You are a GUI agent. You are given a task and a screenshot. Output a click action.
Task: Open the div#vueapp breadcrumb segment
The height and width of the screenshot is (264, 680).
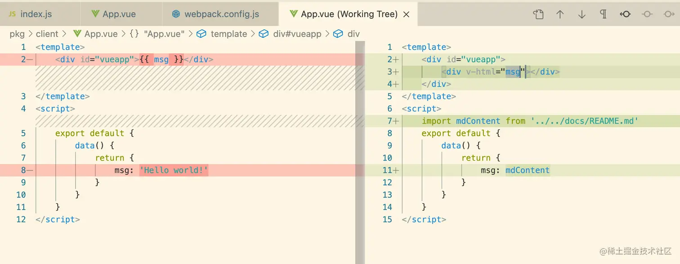pos(297,34)
